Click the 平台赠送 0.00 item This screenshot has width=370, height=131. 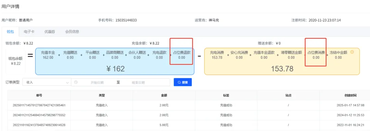click(92, 55)
